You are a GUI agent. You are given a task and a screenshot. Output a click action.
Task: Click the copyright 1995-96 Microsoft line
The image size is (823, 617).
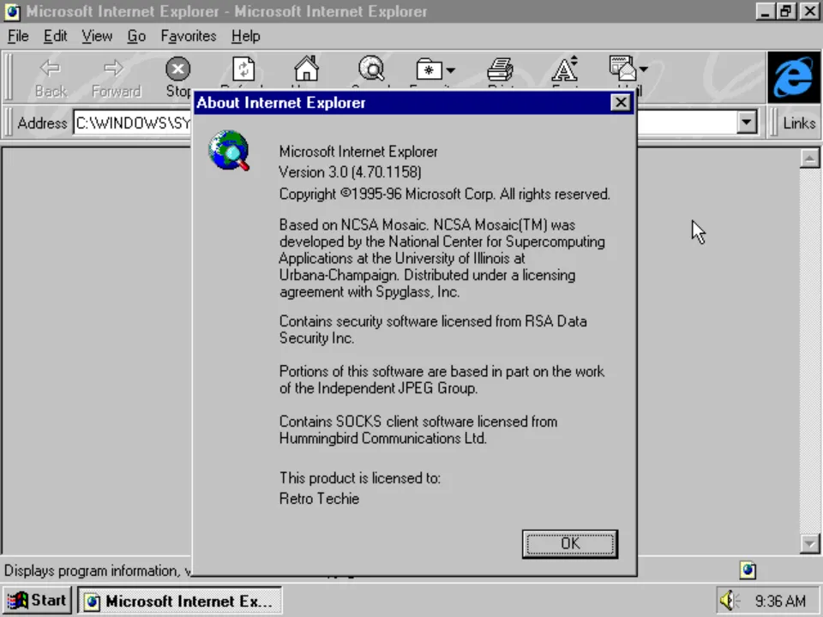(x=445, y=195)
